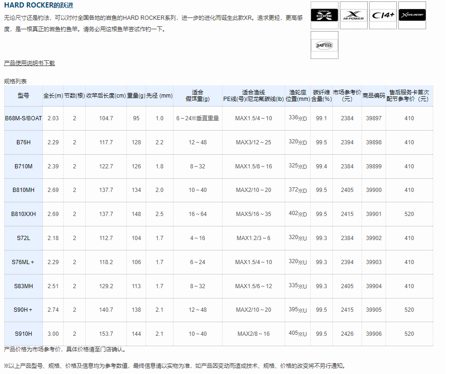Select model S90H+ cell
The height and width of the screenshot is (374, 453).
click(24, 309)
